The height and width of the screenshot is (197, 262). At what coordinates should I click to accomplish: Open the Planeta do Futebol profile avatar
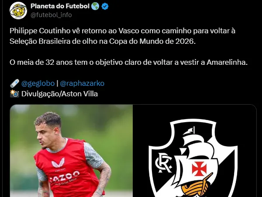click(18, 11)
